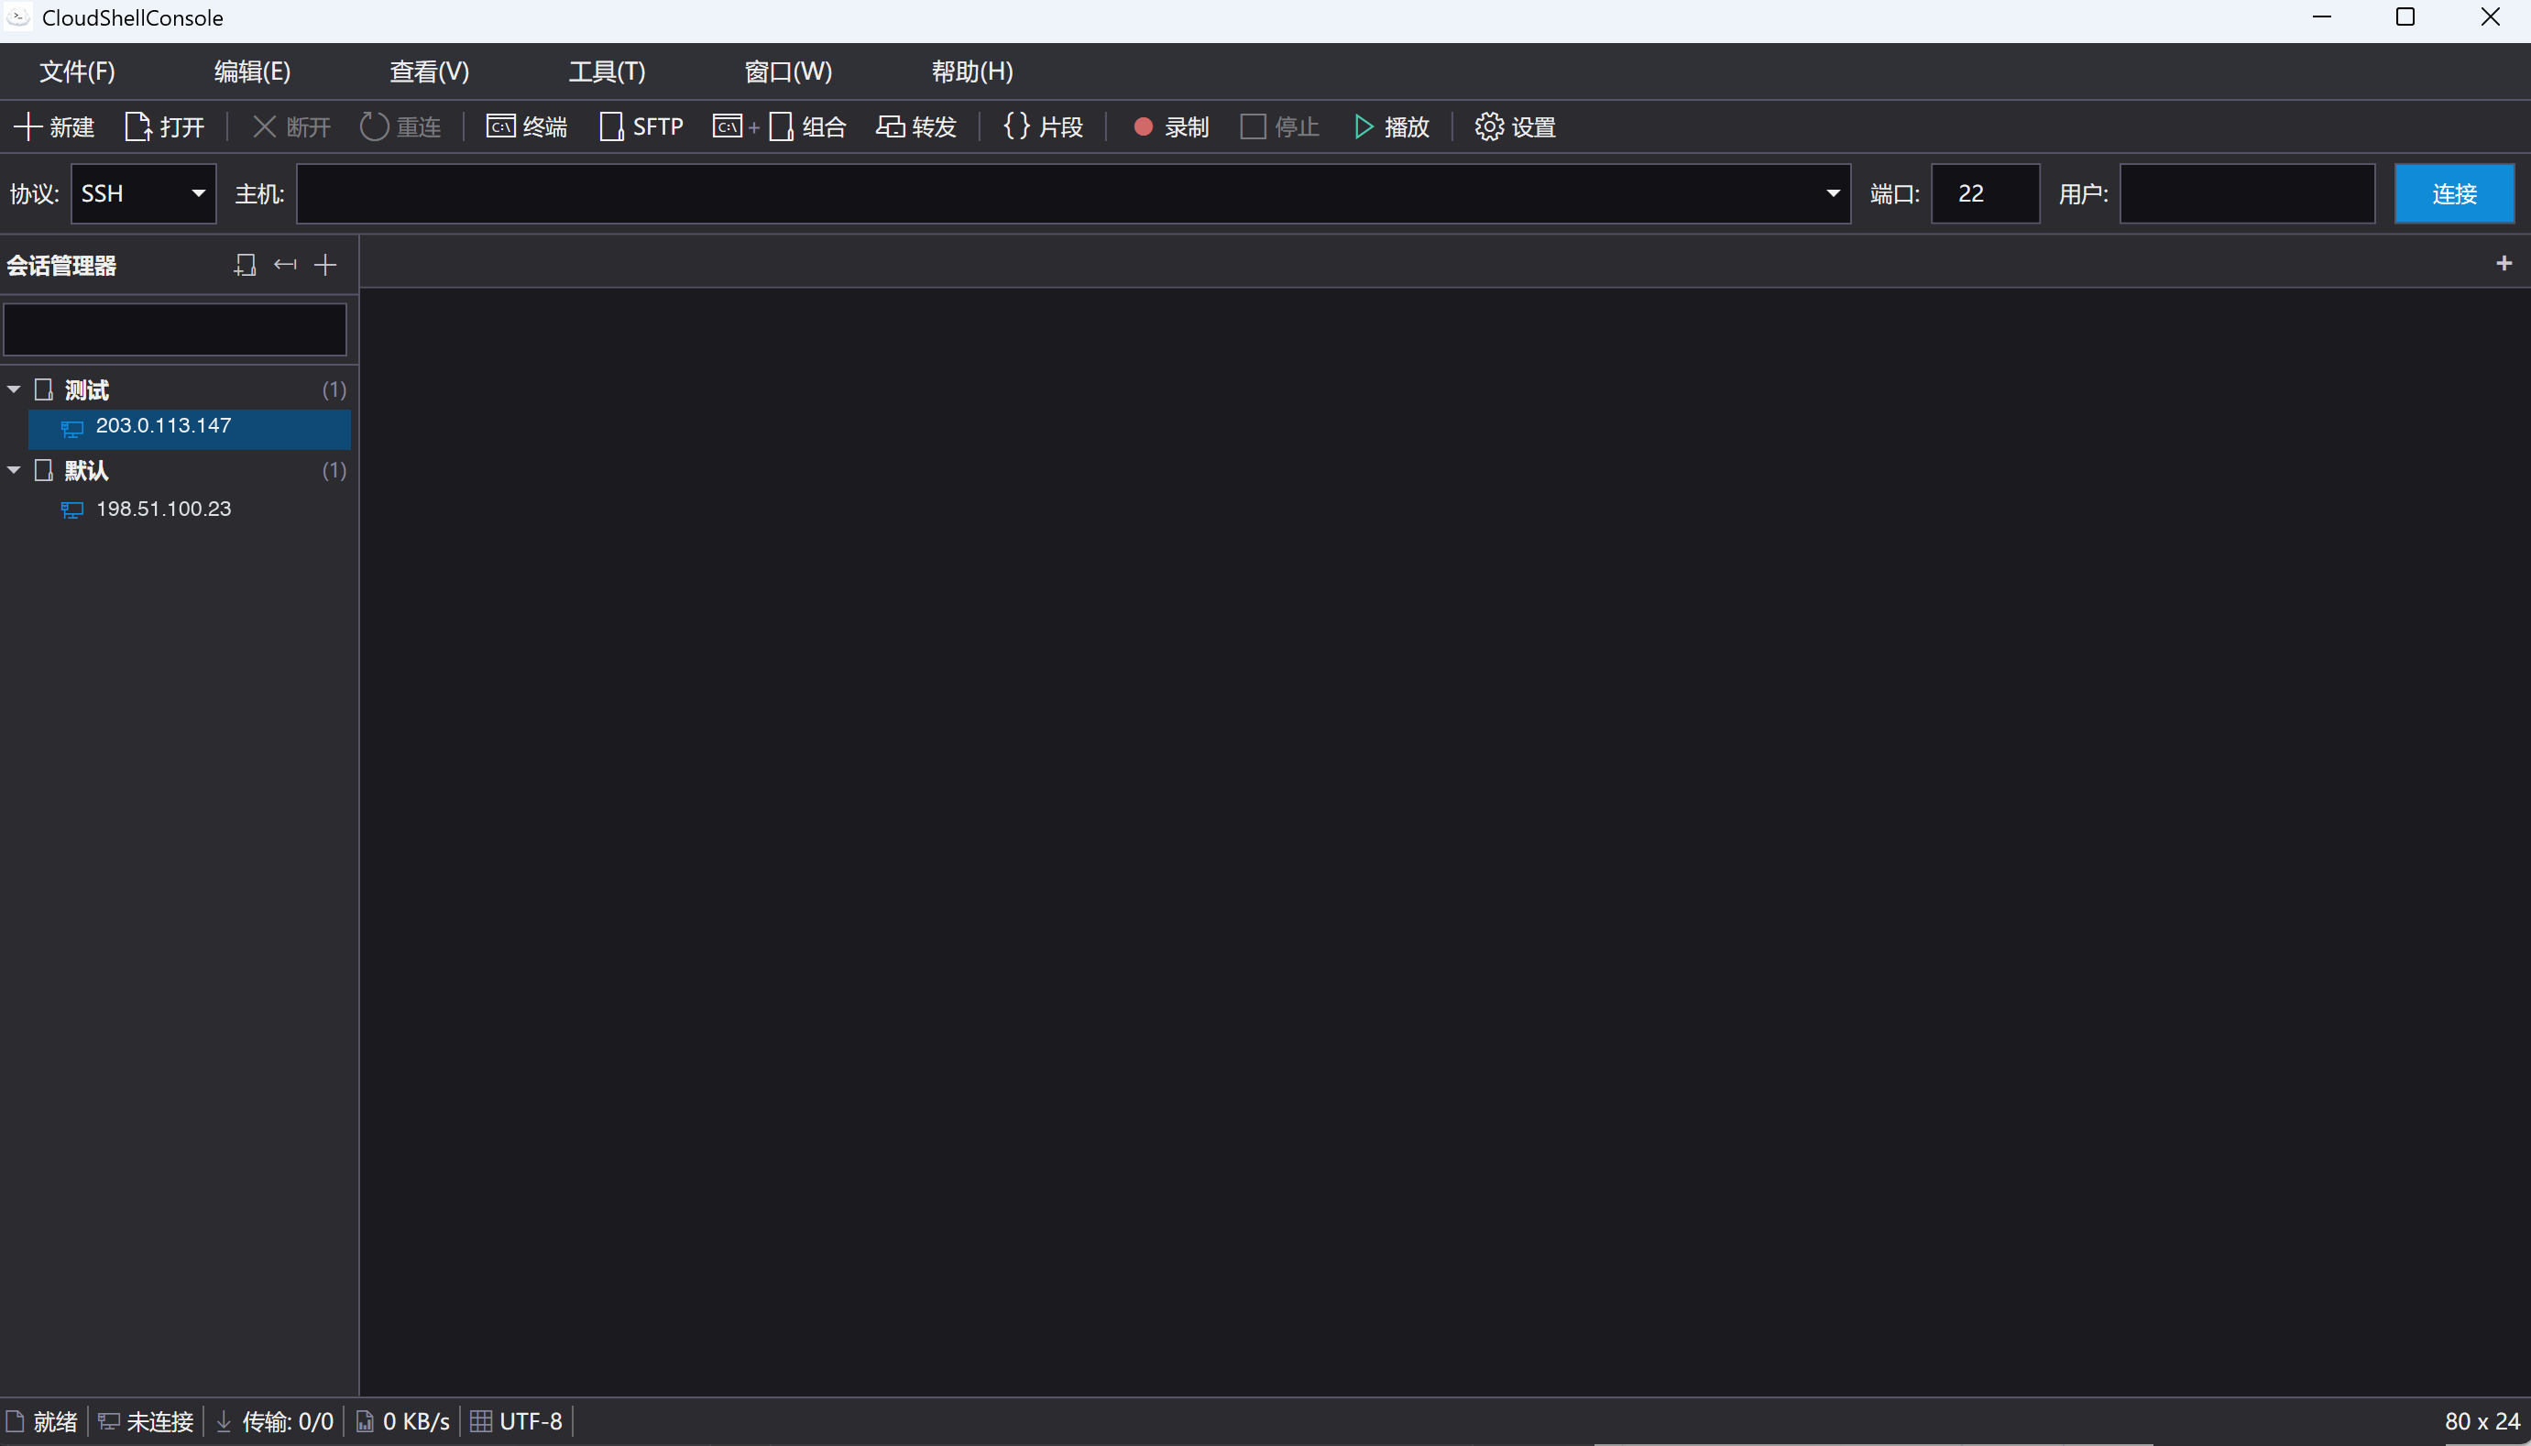Open the 协议 SSH protocol dropdown

point(144,193)
